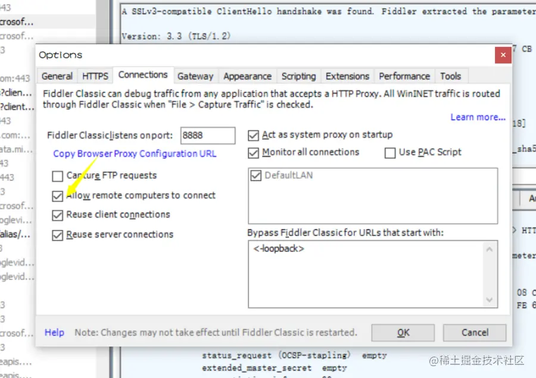Switch to the Tools tab
Viewport: 536px width, 378px height.
click(451, 76)
